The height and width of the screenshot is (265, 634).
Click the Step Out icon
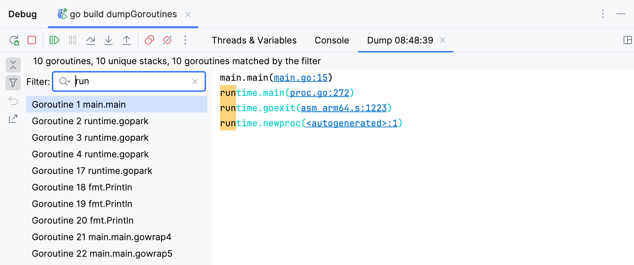tap(127, 40)
